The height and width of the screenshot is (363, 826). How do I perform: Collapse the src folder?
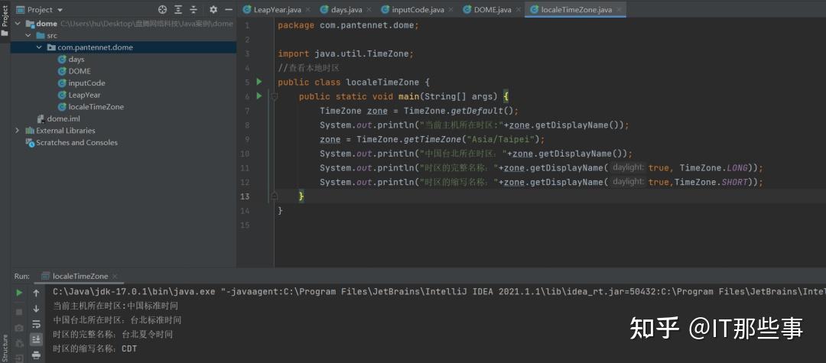click(x=28, y=36)
